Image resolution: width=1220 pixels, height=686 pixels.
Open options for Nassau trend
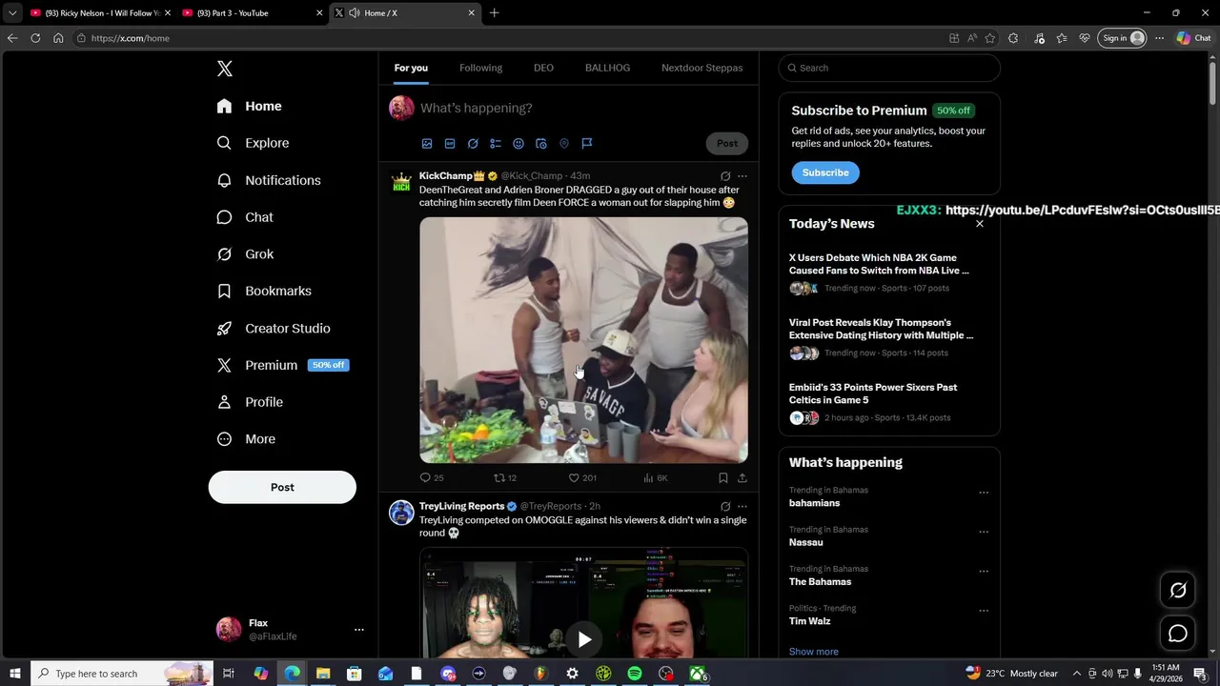[x=984, y=532]
